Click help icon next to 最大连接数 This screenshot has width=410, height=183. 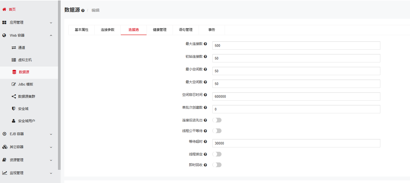pos(205,44)
